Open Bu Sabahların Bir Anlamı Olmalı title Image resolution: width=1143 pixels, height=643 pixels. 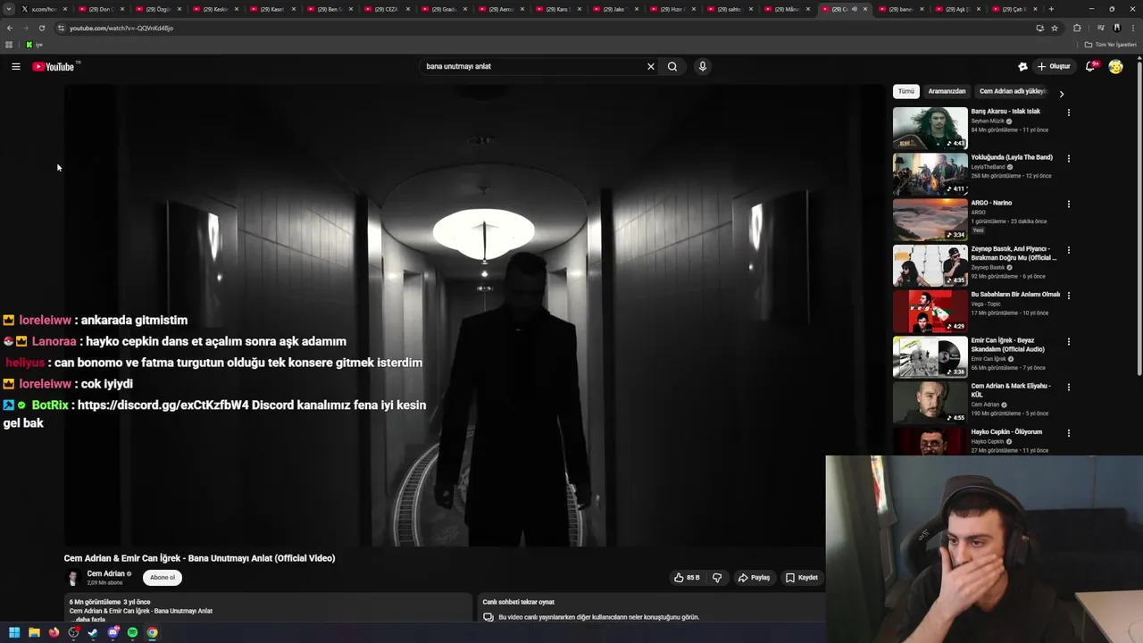coord(1015,294)
